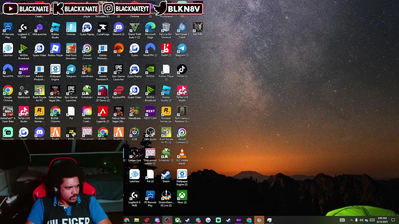Open the Telegram (2) shortcut
The height and width of the screenshot is (224, 399).
pos(182,51)
